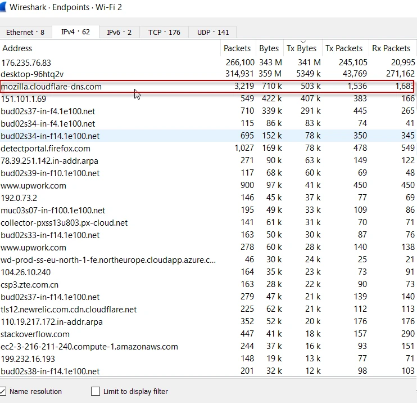Switch to the TCP tab
This screenshot has width=417, height=403.
(164, 32)
